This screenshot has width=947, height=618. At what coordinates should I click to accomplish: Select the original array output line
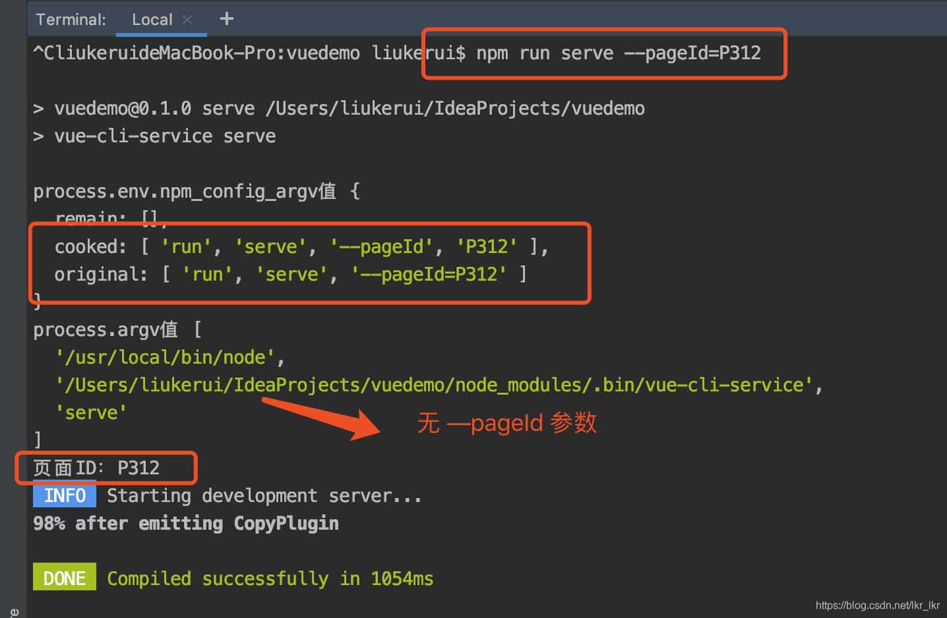pos(290,275)
